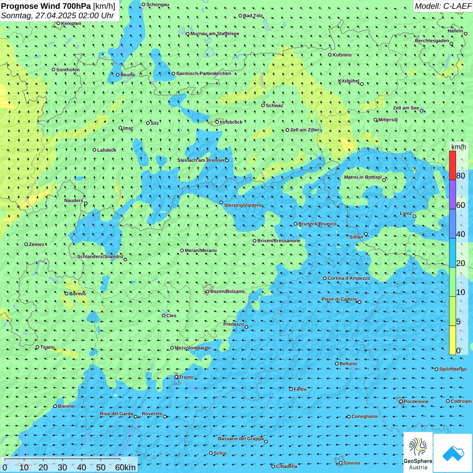Click the Kufstein city label
This screenshot has height=473, width=473.
click(x=342, y=55)
